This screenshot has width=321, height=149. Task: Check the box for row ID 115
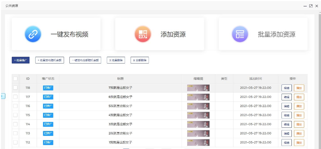[x=15, y=115]
